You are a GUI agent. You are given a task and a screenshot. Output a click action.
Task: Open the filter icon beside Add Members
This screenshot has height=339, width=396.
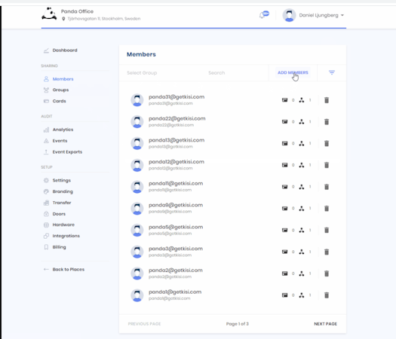332,72
